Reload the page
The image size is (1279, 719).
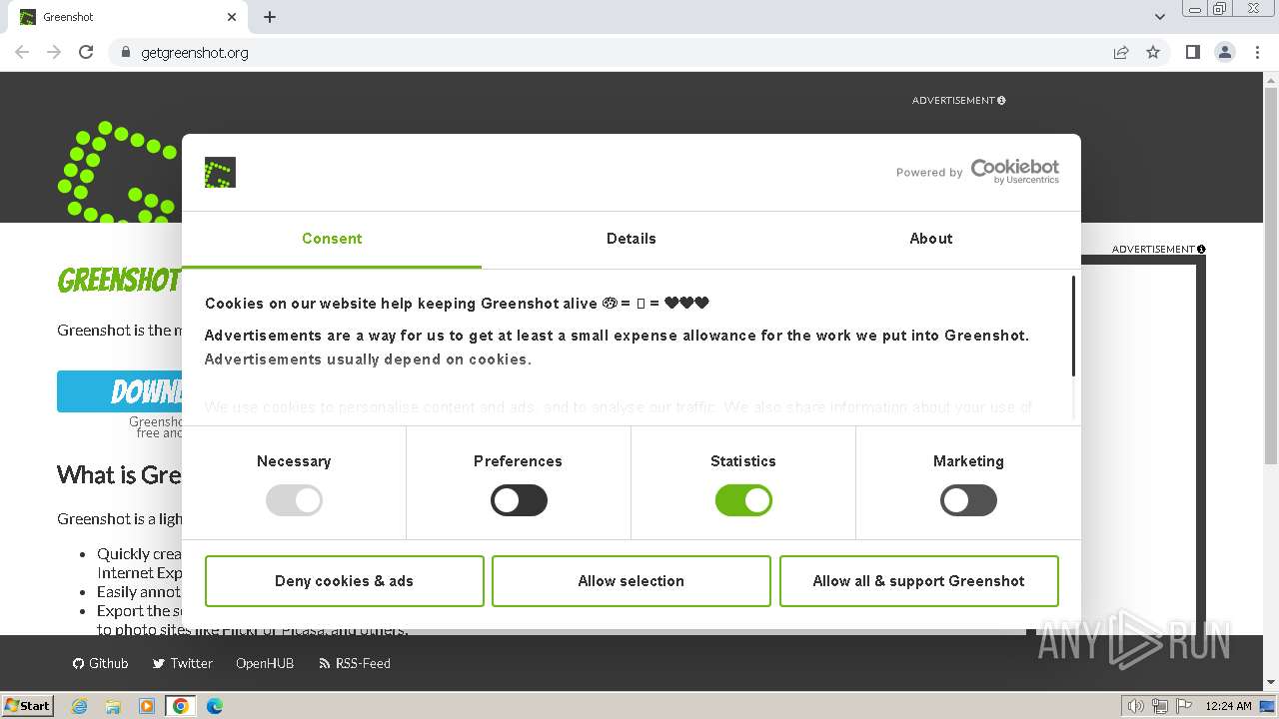point(86,52)
